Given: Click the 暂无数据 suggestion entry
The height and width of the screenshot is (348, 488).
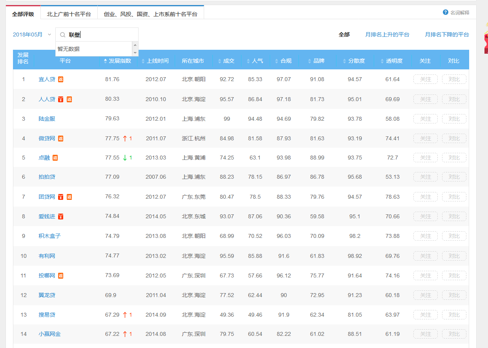Looking at the screenshot, I should coord(94,49).
